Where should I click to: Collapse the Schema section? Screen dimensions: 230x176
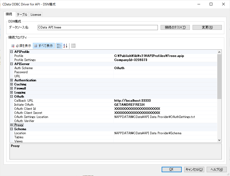[x=12, y=129]
